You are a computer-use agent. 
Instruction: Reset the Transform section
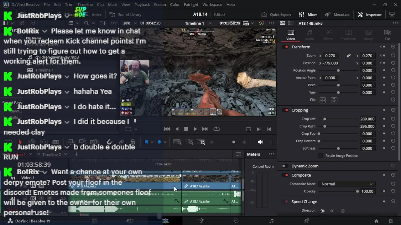(393, 47)
